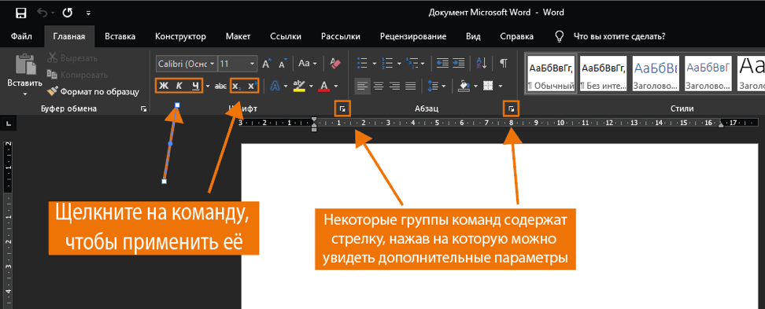Click the bulleted list icon
The height and width of the screenshot is (309, 765).
tap(363, 64)
